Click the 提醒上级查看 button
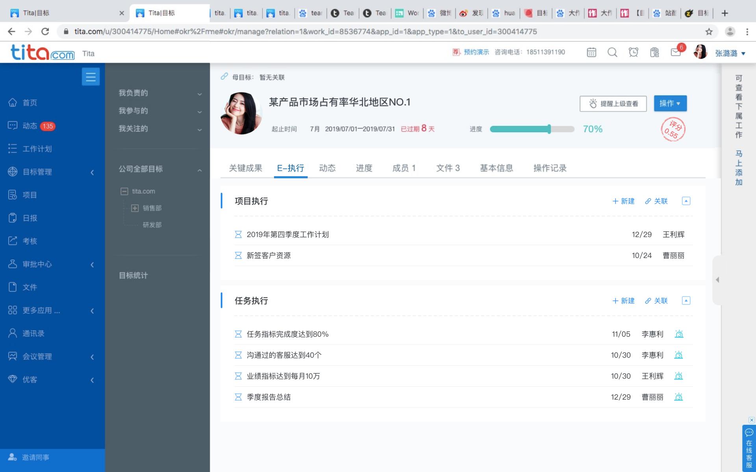Viewport: 756px width, 472px height. [x=613, y=103]
